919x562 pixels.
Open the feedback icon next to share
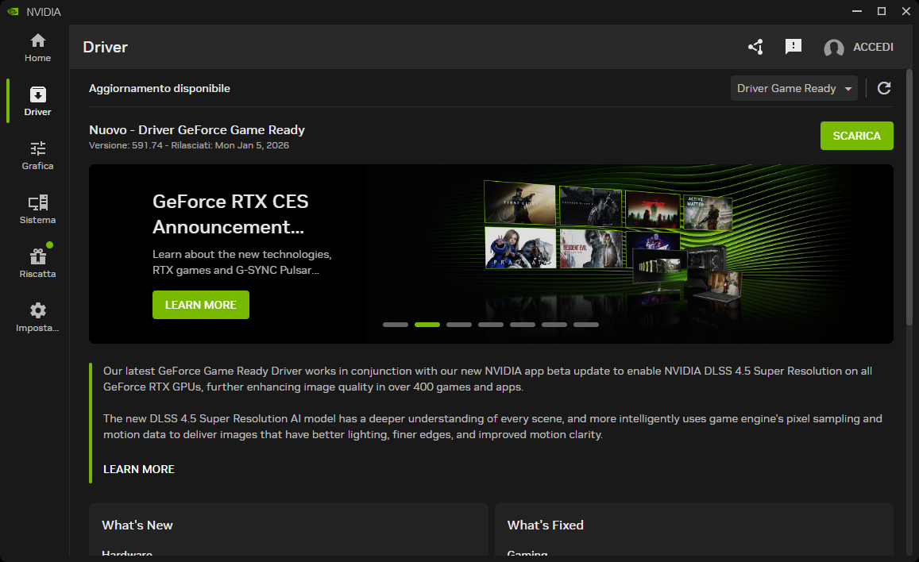pyautogui.click(x=793, y=47)
